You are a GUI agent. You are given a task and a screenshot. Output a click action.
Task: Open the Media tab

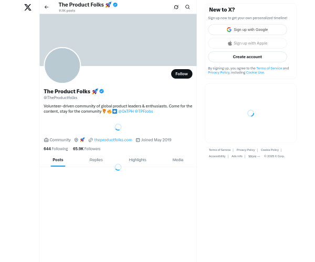coord(178,160)
